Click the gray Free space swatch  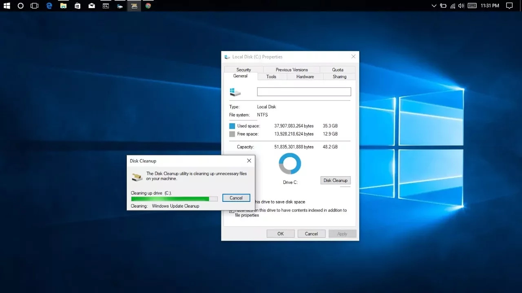[232, 134]
